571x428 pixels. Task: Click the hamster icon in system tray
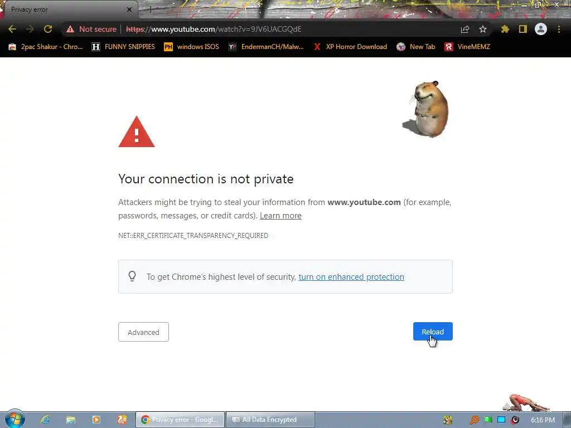click(448, 420)
